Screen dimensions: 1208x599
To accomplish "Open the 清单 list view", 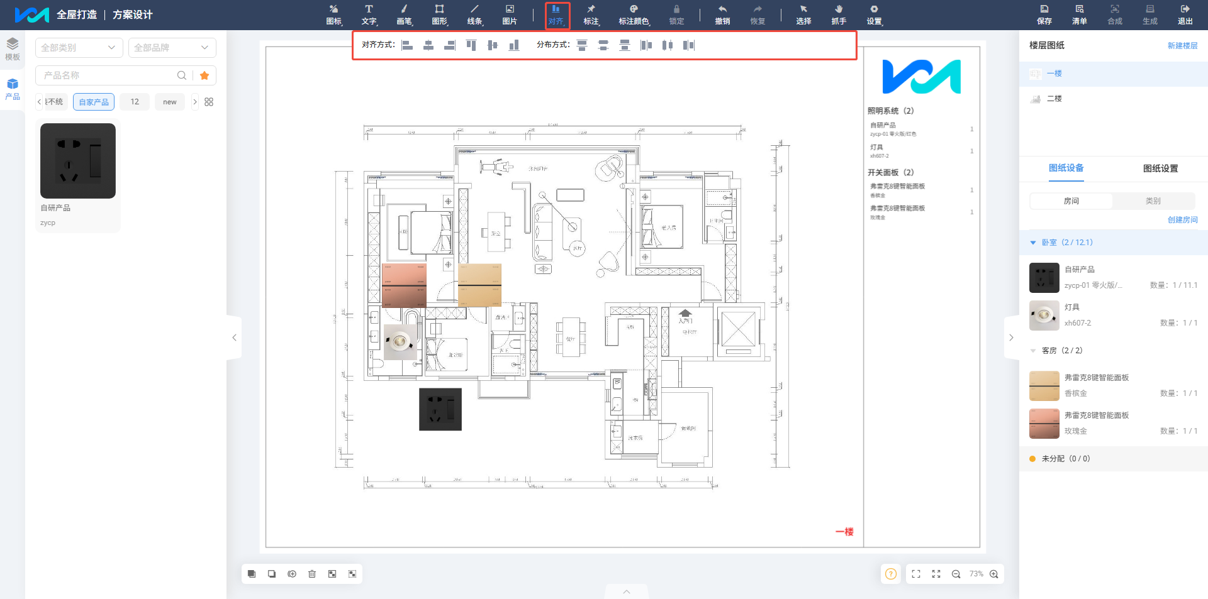I will (1080, 15).
